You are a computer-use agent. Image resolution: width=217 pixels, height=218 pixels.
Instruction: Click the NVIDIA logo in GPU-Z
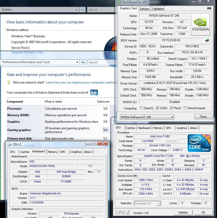point(200,24)
